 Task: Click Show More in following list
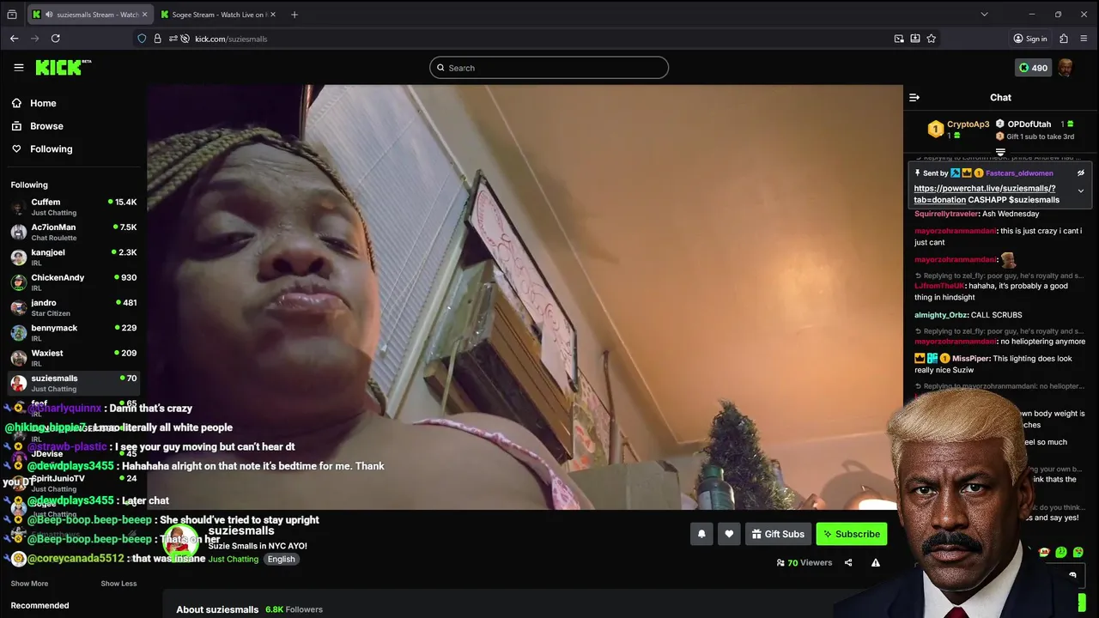pyautogui.click(x=29, y=584)
